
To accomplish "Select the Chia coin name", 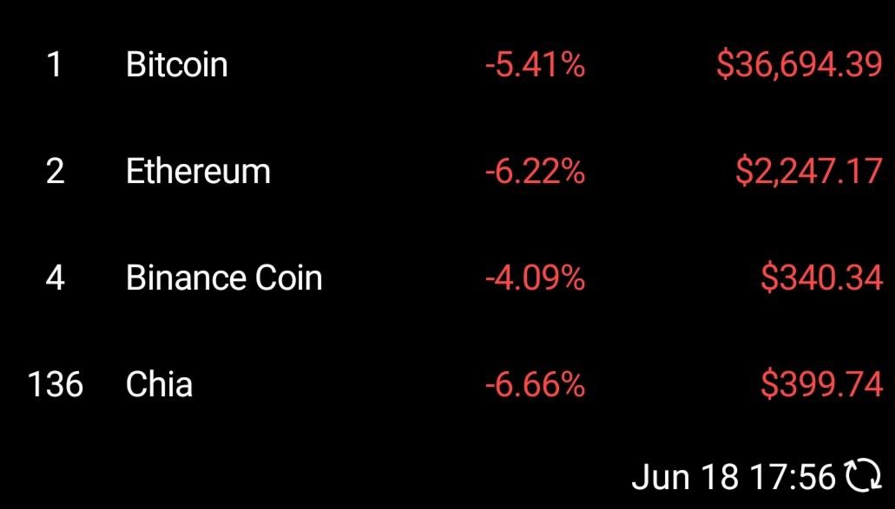I will 159,384.
